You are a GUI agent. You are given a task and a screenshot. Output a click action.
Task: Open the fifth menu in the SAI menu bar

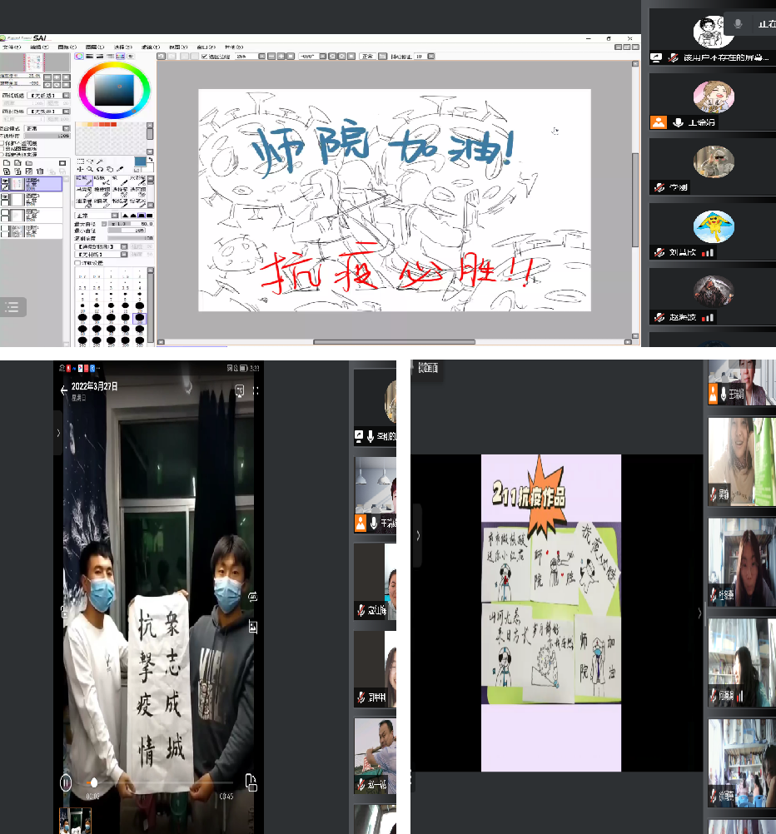click(x=123, y=47)
